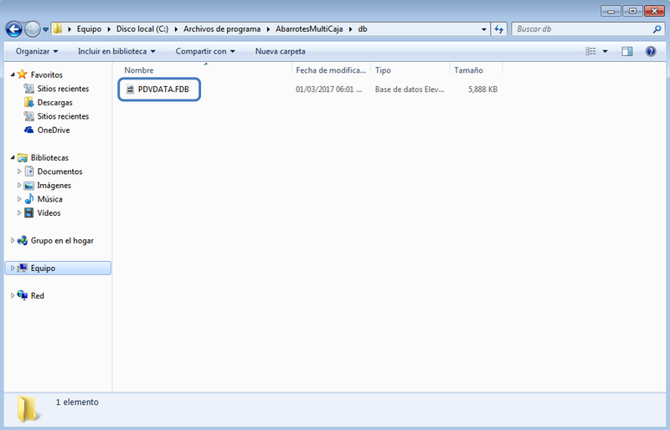The image size is (670, 430).
Task: Expand the arrow after Disco local (C:)
Action: [x=176, y=29]
